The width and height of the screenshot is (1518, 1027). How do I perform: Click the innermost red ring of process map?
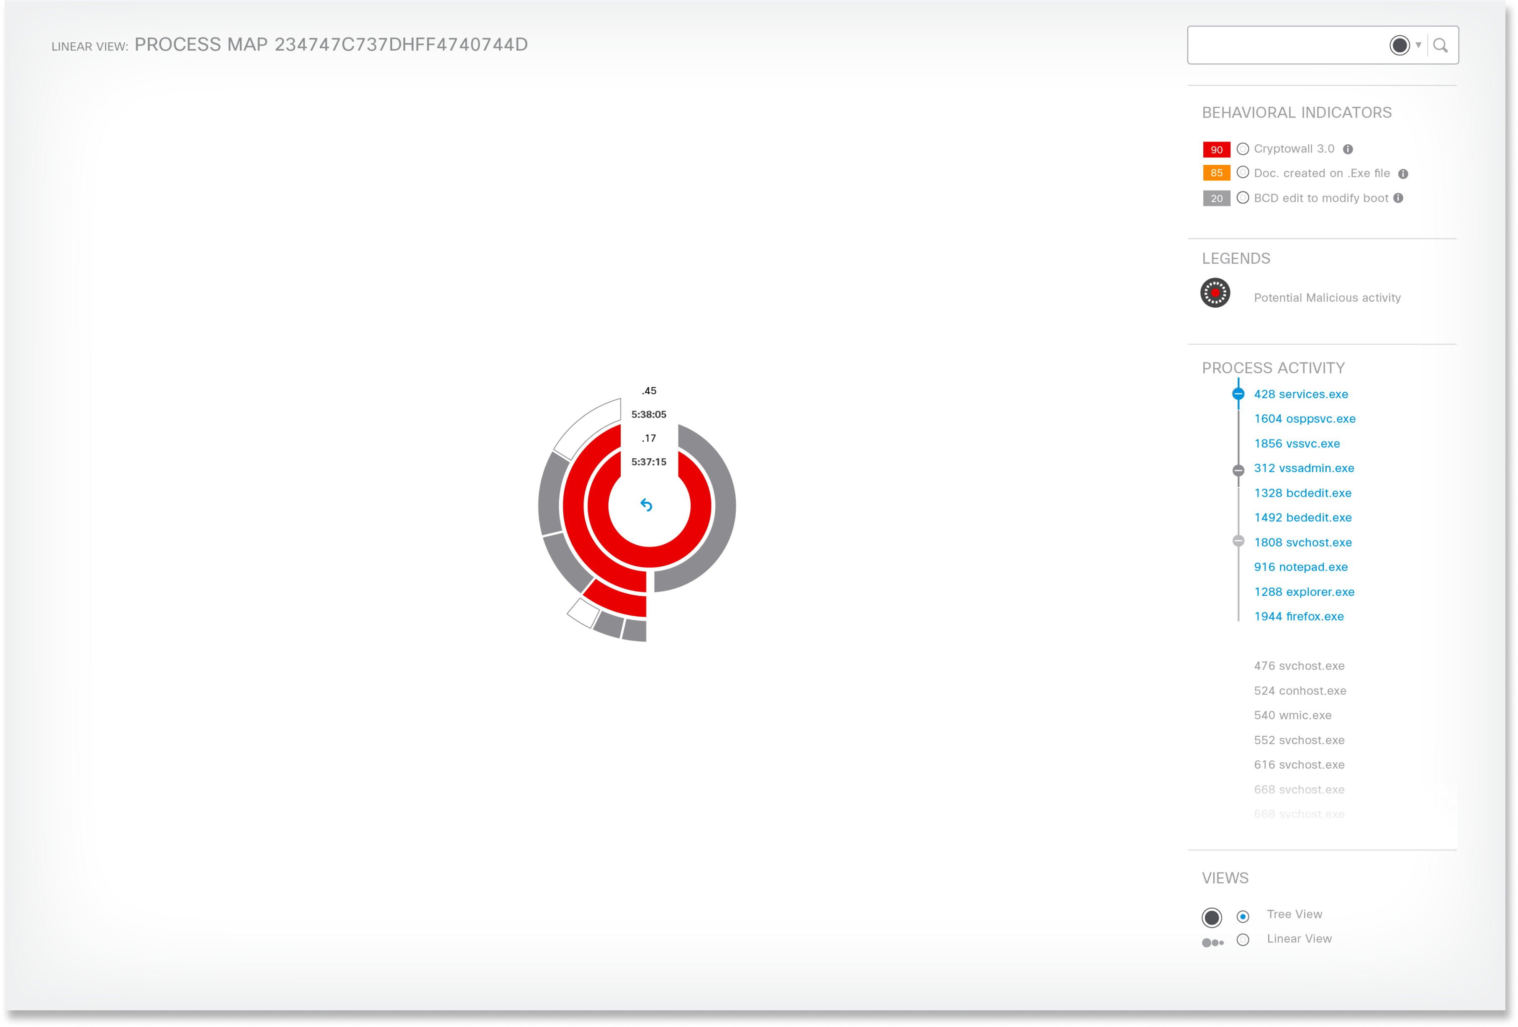coord(649,557)
